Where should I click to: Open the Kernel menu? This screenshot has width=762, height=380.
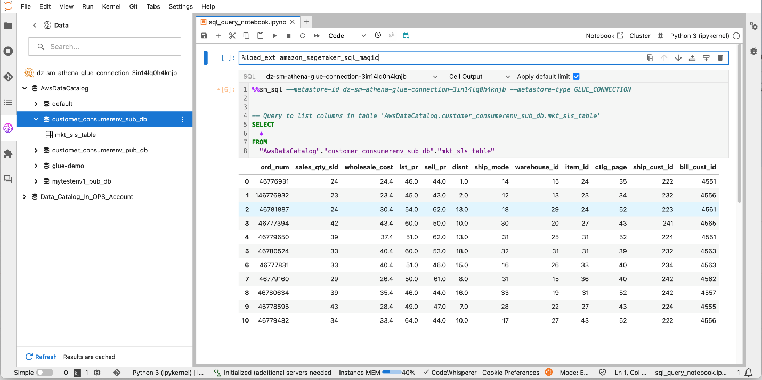point(111,6)
